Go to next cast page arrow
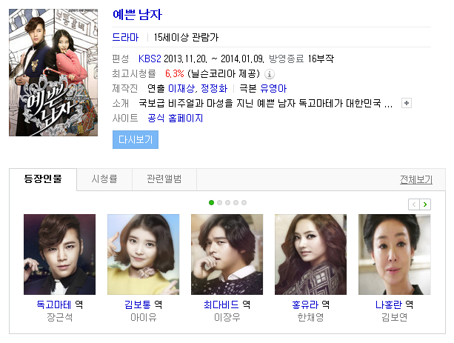The width and height of the screenshot is (454, 343). tap(425, 204)
